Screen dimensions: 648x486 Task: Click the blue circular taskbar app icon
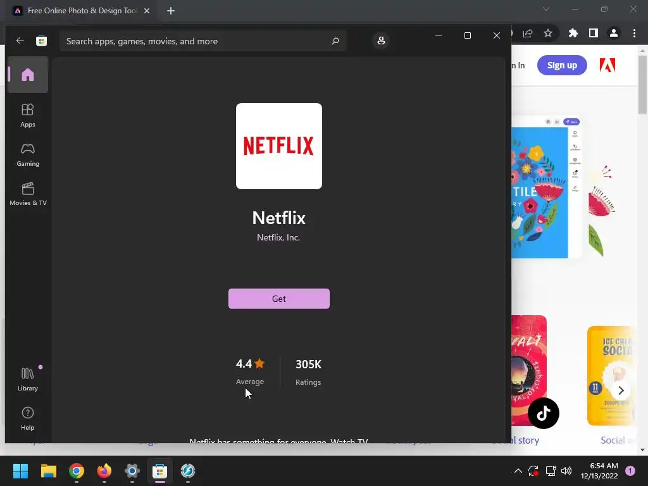[188, 471]
